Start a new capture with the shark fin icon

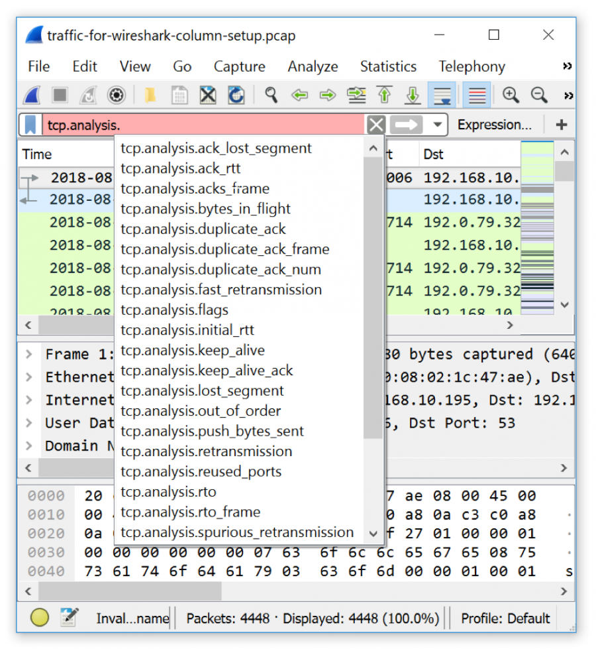pyautogui.click(x=31, y=95)
